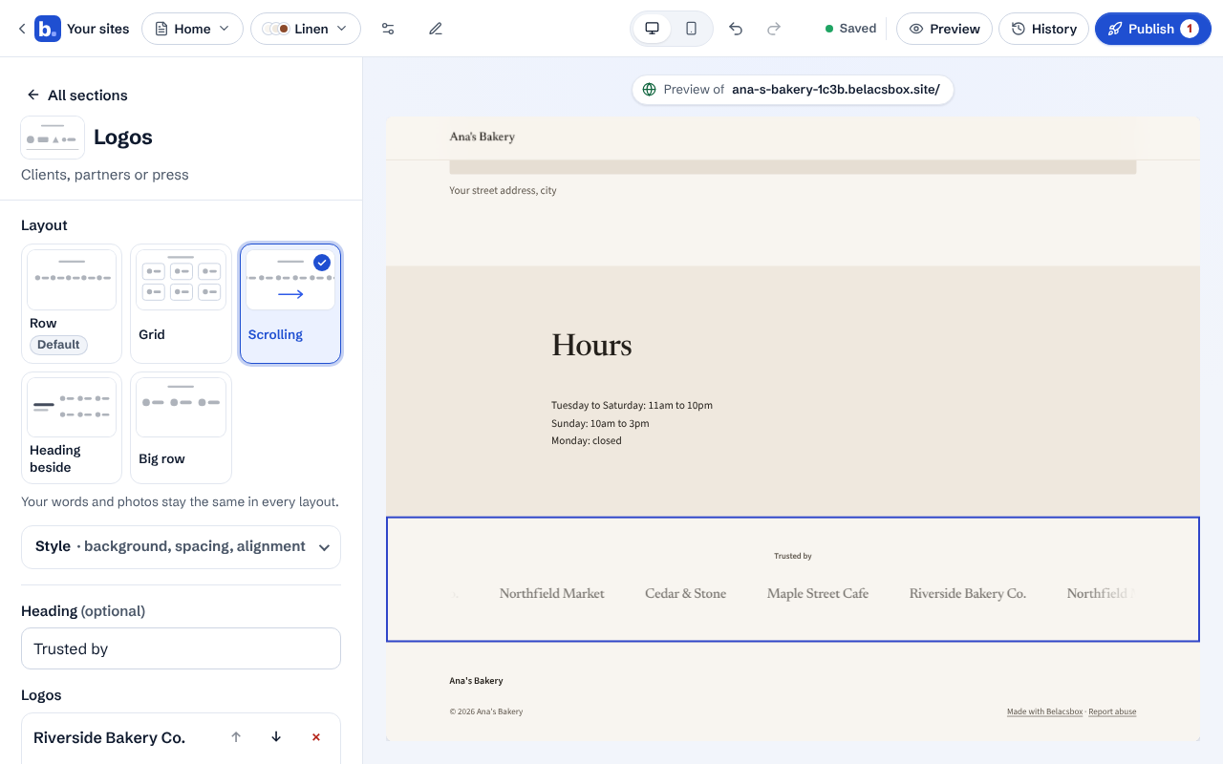Image resolution: width=1223 pixels, height=764 pixels.
Task: Publish the site
Action: pyautogui.click(x=1153, y=29)
